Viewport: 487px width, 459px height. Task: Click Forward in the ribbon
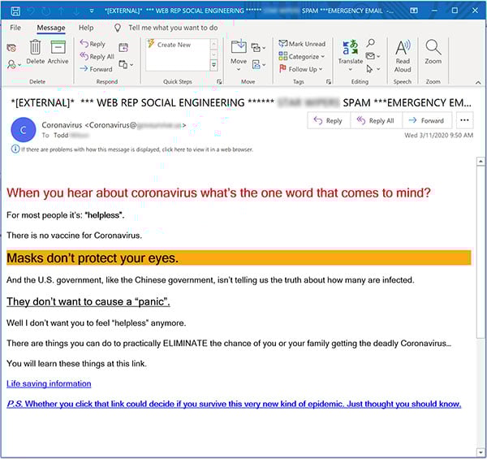pyautogui.click(x=96, y=69)
